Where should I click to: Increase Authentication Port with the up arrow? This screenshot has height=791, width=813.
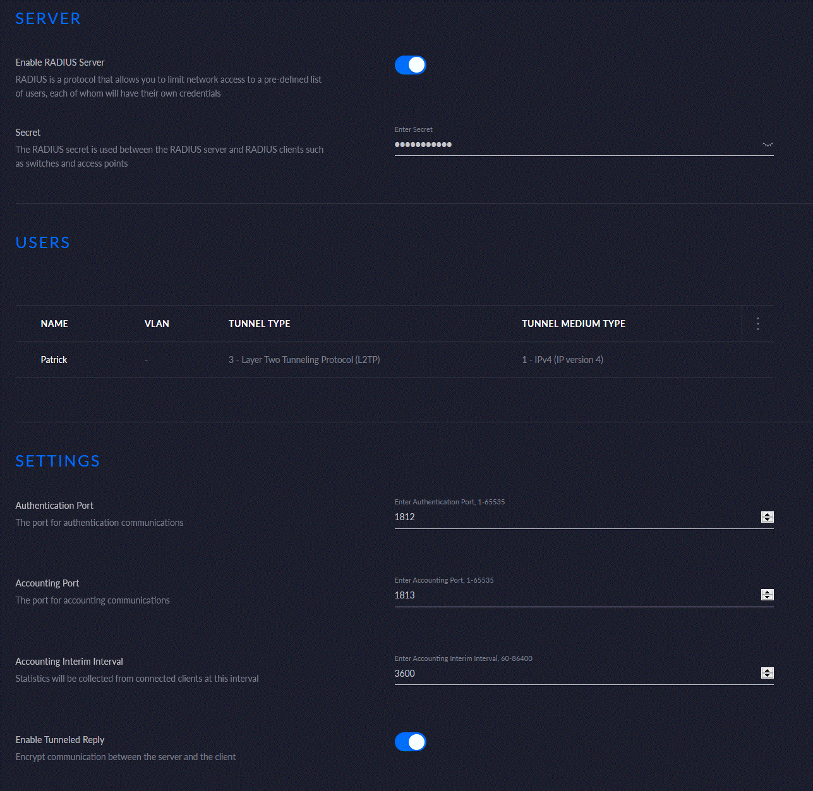click(x=768, y=514)
